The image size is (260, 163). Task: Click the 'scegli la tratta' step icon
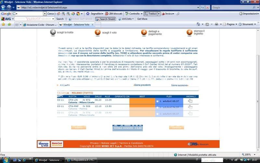53,32
